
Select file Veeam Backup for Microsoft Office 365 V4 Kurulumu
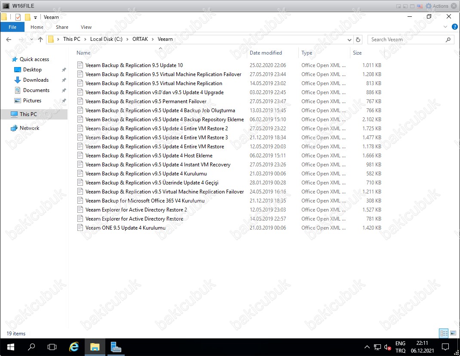[145, 201]
